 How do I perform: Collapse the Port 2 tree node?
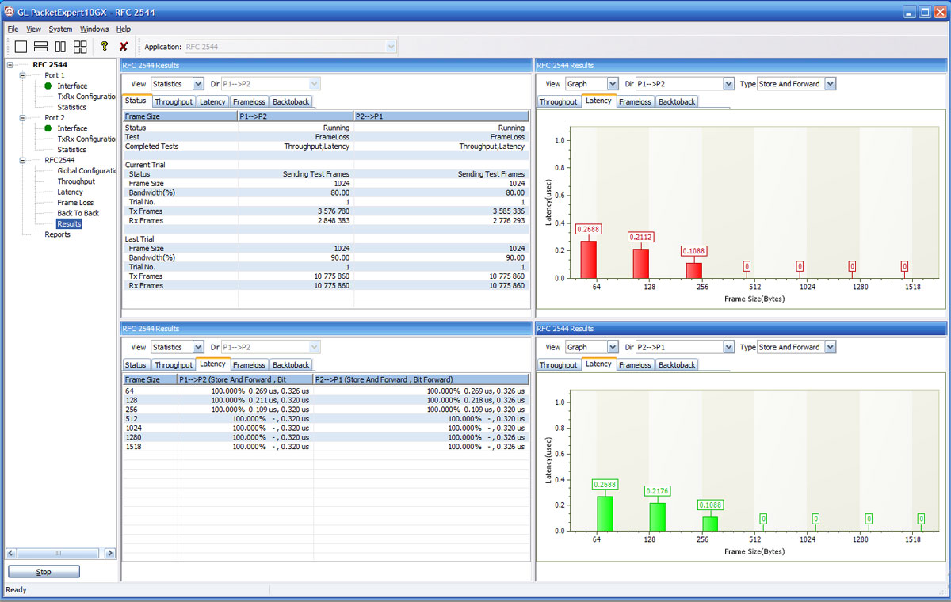[x=23, y=117]
